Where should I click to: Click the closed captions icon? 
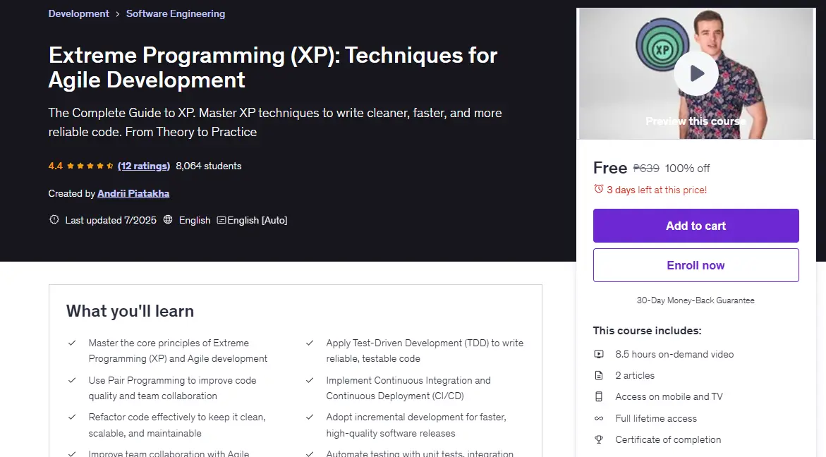pos(221,220)
